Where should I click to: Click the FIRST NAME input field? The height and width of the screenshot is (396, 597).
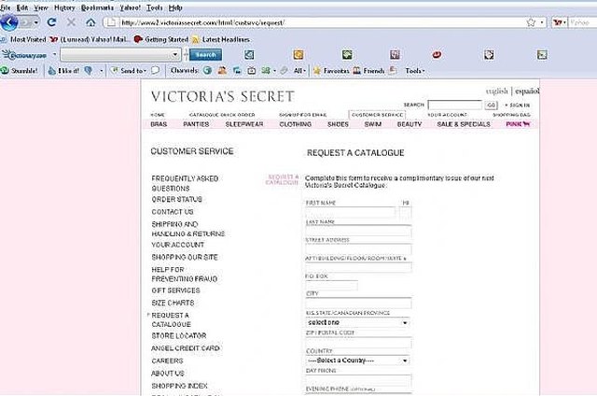pyautogui.click(x=351, y=212)
